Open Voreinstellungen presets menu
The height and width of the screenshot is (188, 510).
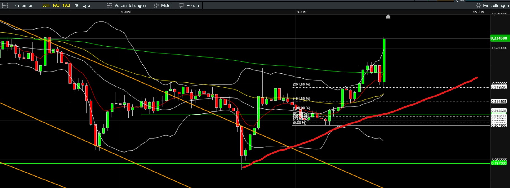(127, 6)
